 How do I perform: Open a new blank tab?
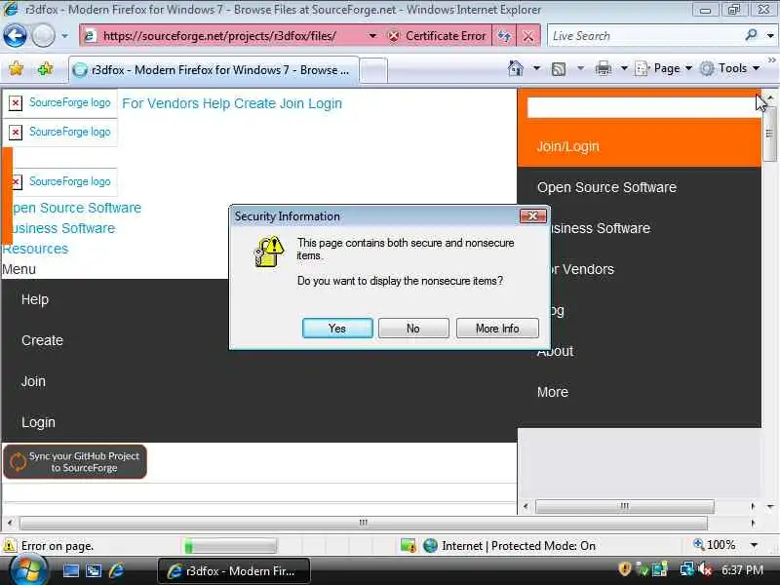pyautogui.click(x=373, y=70)
